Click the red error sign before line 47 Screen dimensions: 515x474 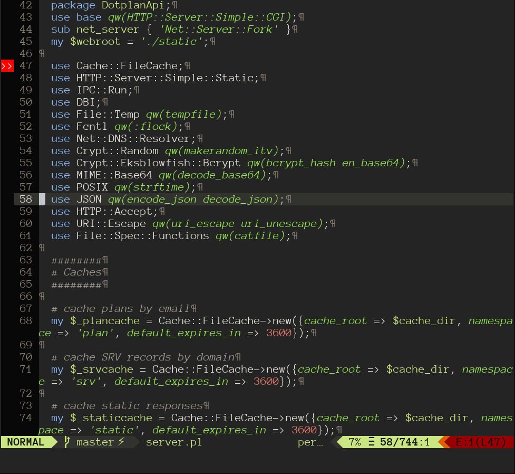(x=6, y=65)
